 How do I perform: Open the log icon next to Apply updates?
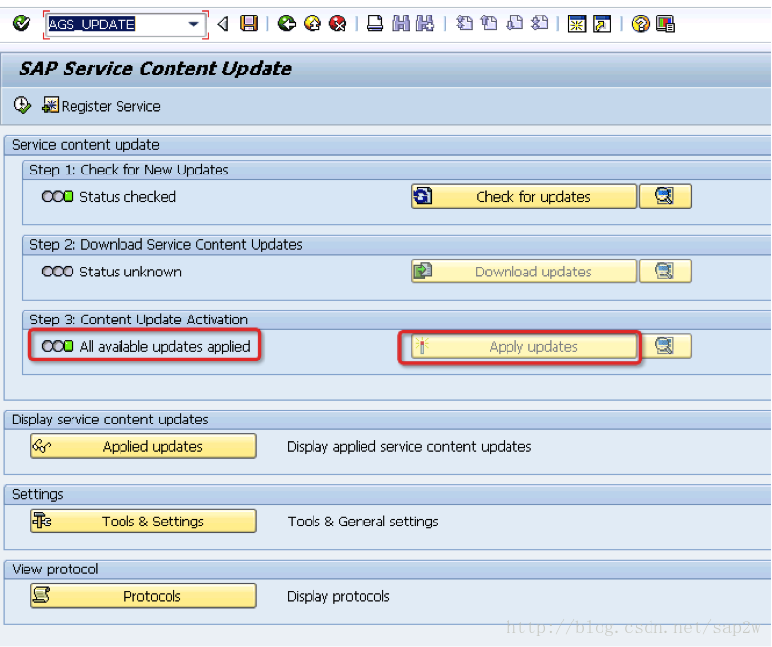[664, 346]
